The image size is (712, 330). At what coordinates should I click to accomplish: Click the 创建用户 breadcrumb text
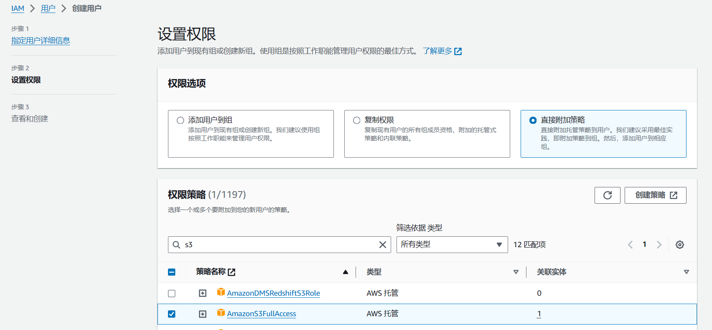tap(87, 8)
